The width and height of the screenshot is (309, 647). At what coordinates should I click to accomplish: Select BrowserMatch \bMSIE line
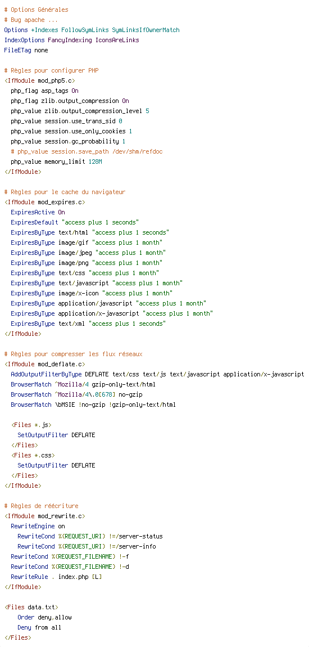[93, 405]
